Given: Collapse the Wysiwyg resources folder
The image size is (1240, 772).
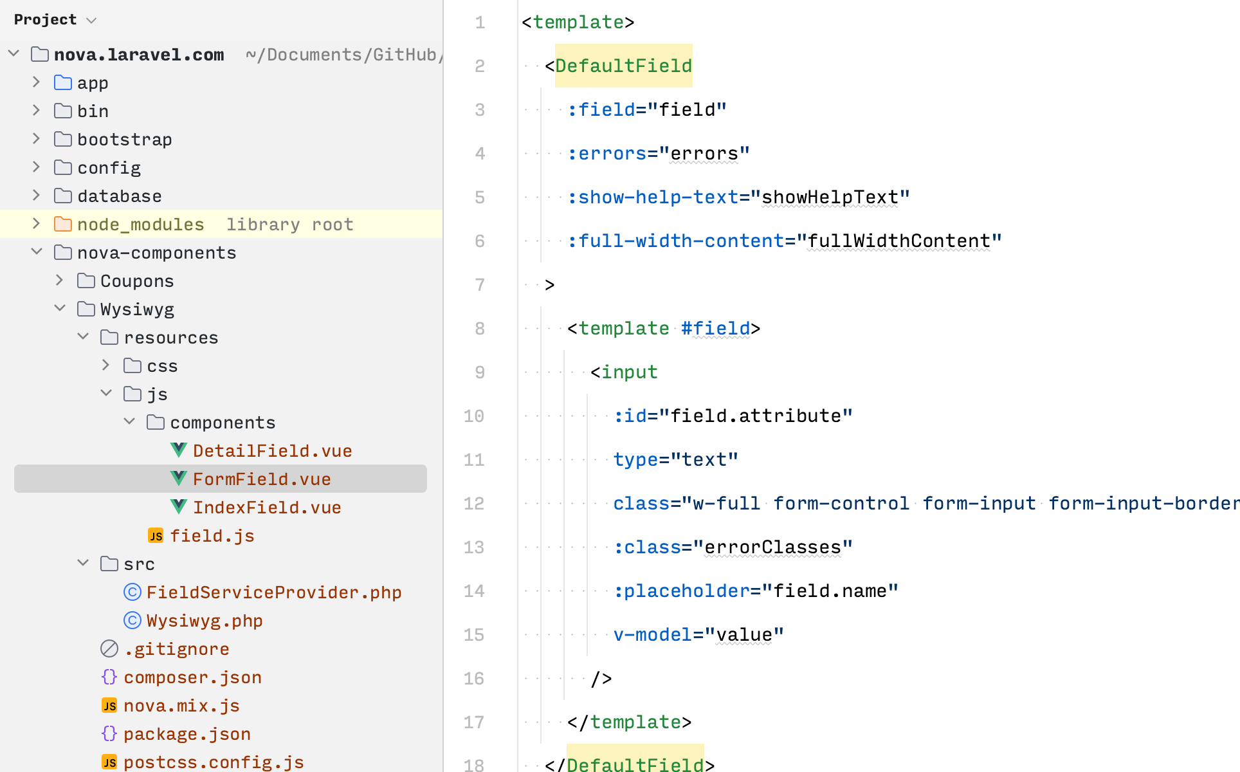Looking at the screenshot, I should pos(83,336).
